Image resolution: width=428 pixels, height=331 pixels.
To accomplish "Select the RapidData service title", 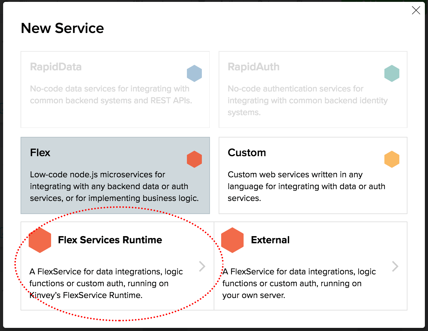I will (x=56, y=67).
